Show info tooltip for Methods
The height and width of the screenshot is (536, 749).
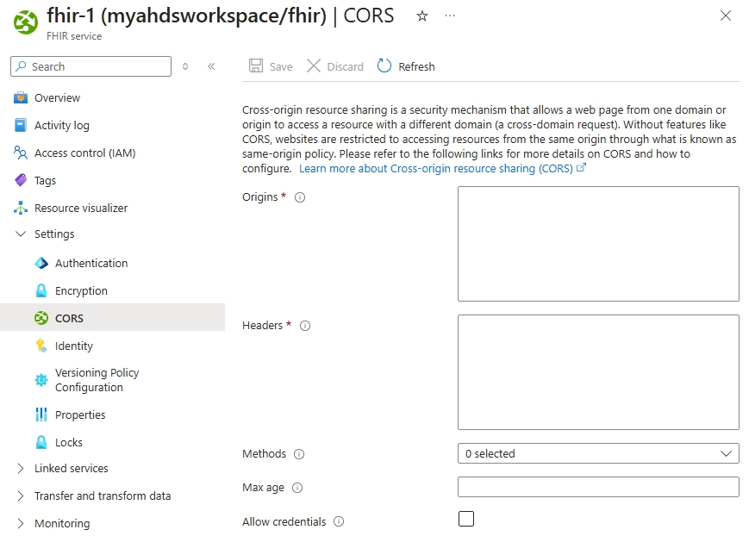pyautogui.click(x=299, y=454)
